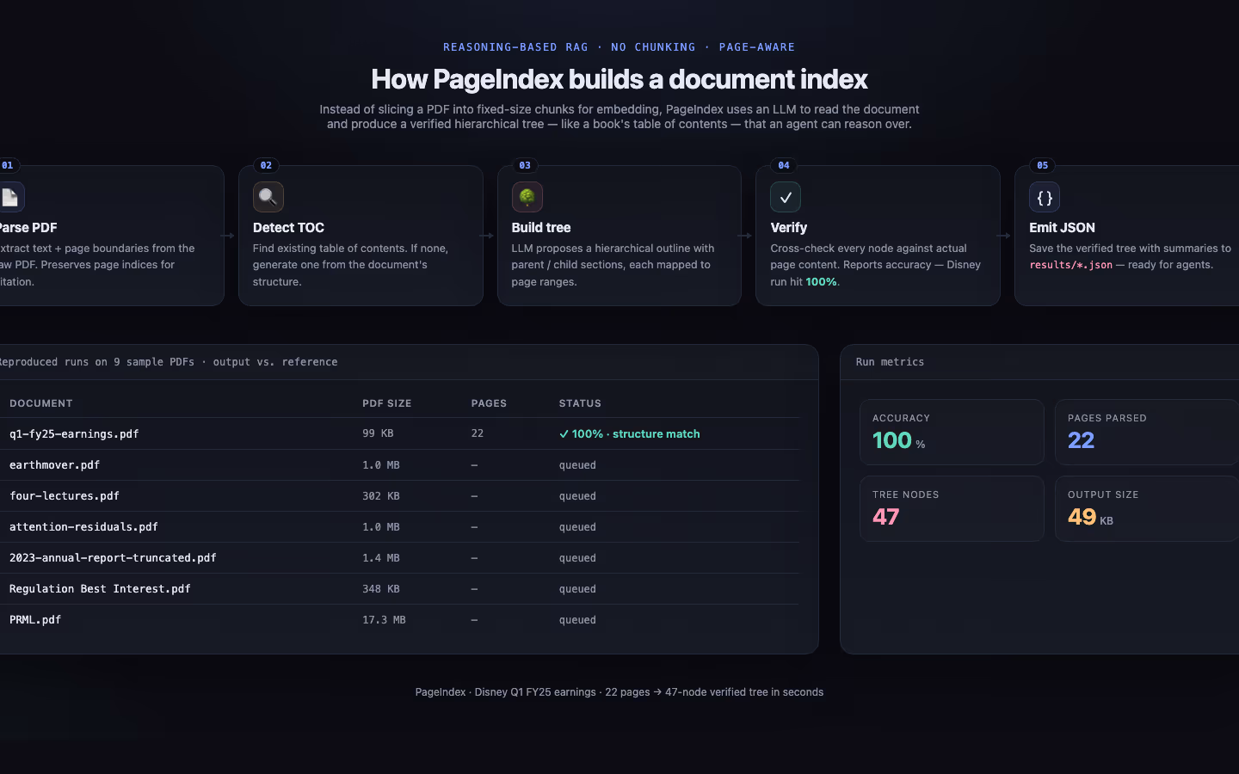Select earthmover.pdf row
The image size is (1239, 774).
point(399,464)
